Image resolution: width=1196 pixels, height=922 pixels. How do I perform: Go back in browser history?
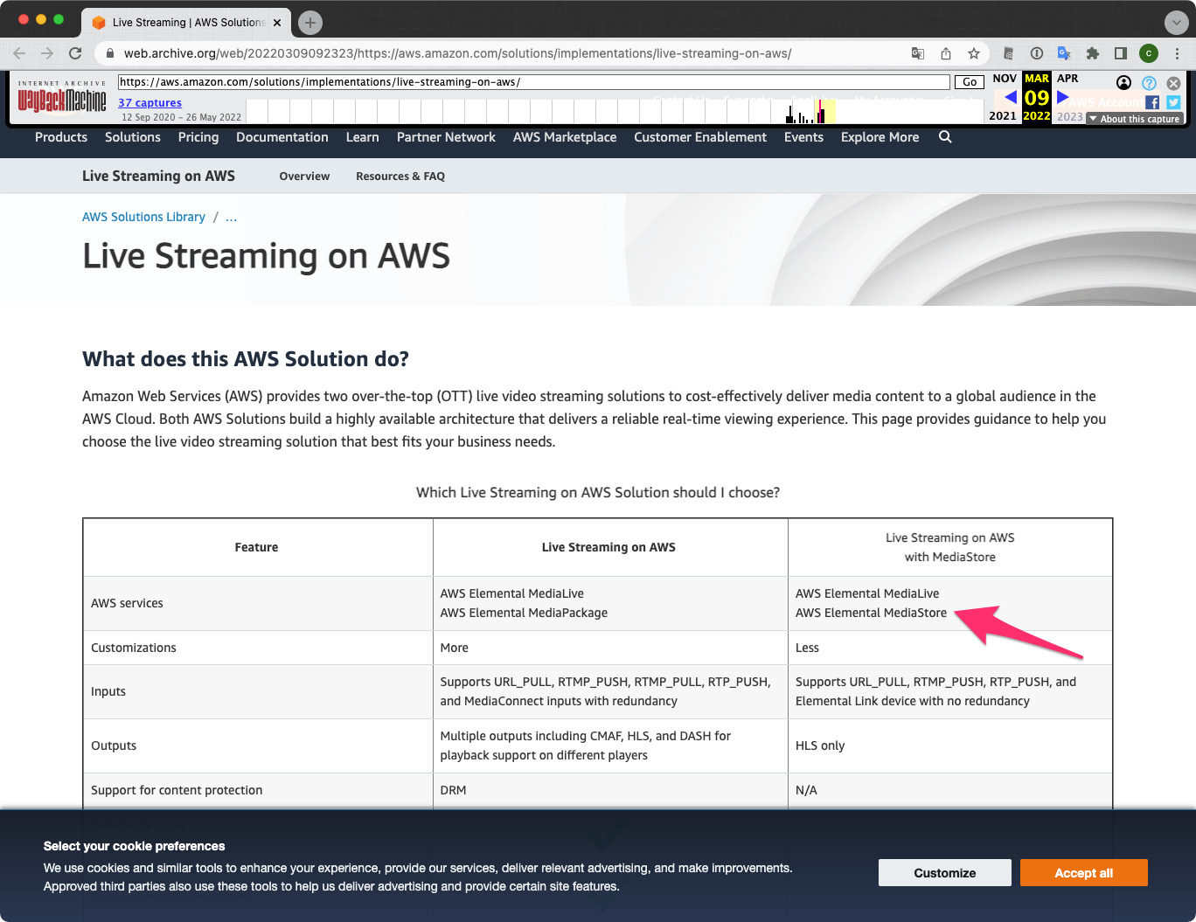point(19,53)
